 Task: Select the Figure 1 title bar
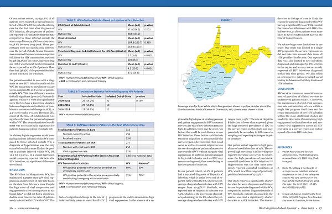[x=226, y=20]
